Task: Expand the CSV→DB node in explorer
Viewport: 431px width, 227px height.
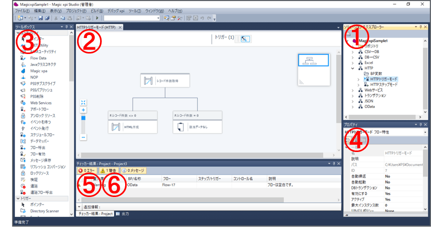Action: tap(352, 51)
